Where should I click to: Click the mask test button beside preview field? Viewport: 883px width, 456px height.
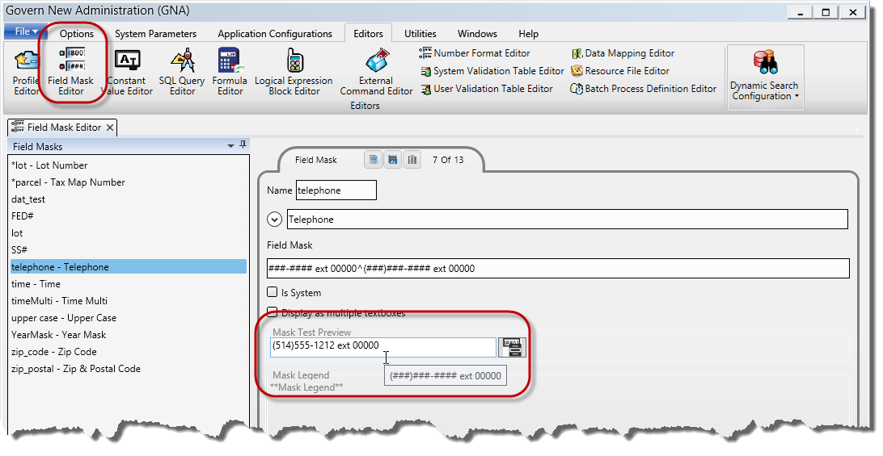click(512, 347)
